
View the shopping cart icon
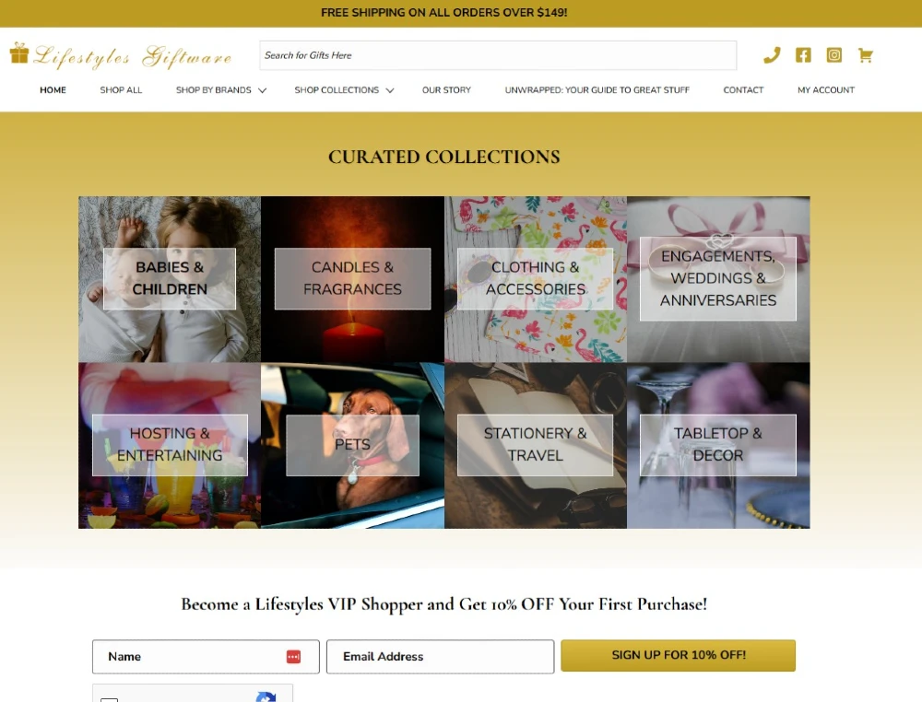point(865,55)
